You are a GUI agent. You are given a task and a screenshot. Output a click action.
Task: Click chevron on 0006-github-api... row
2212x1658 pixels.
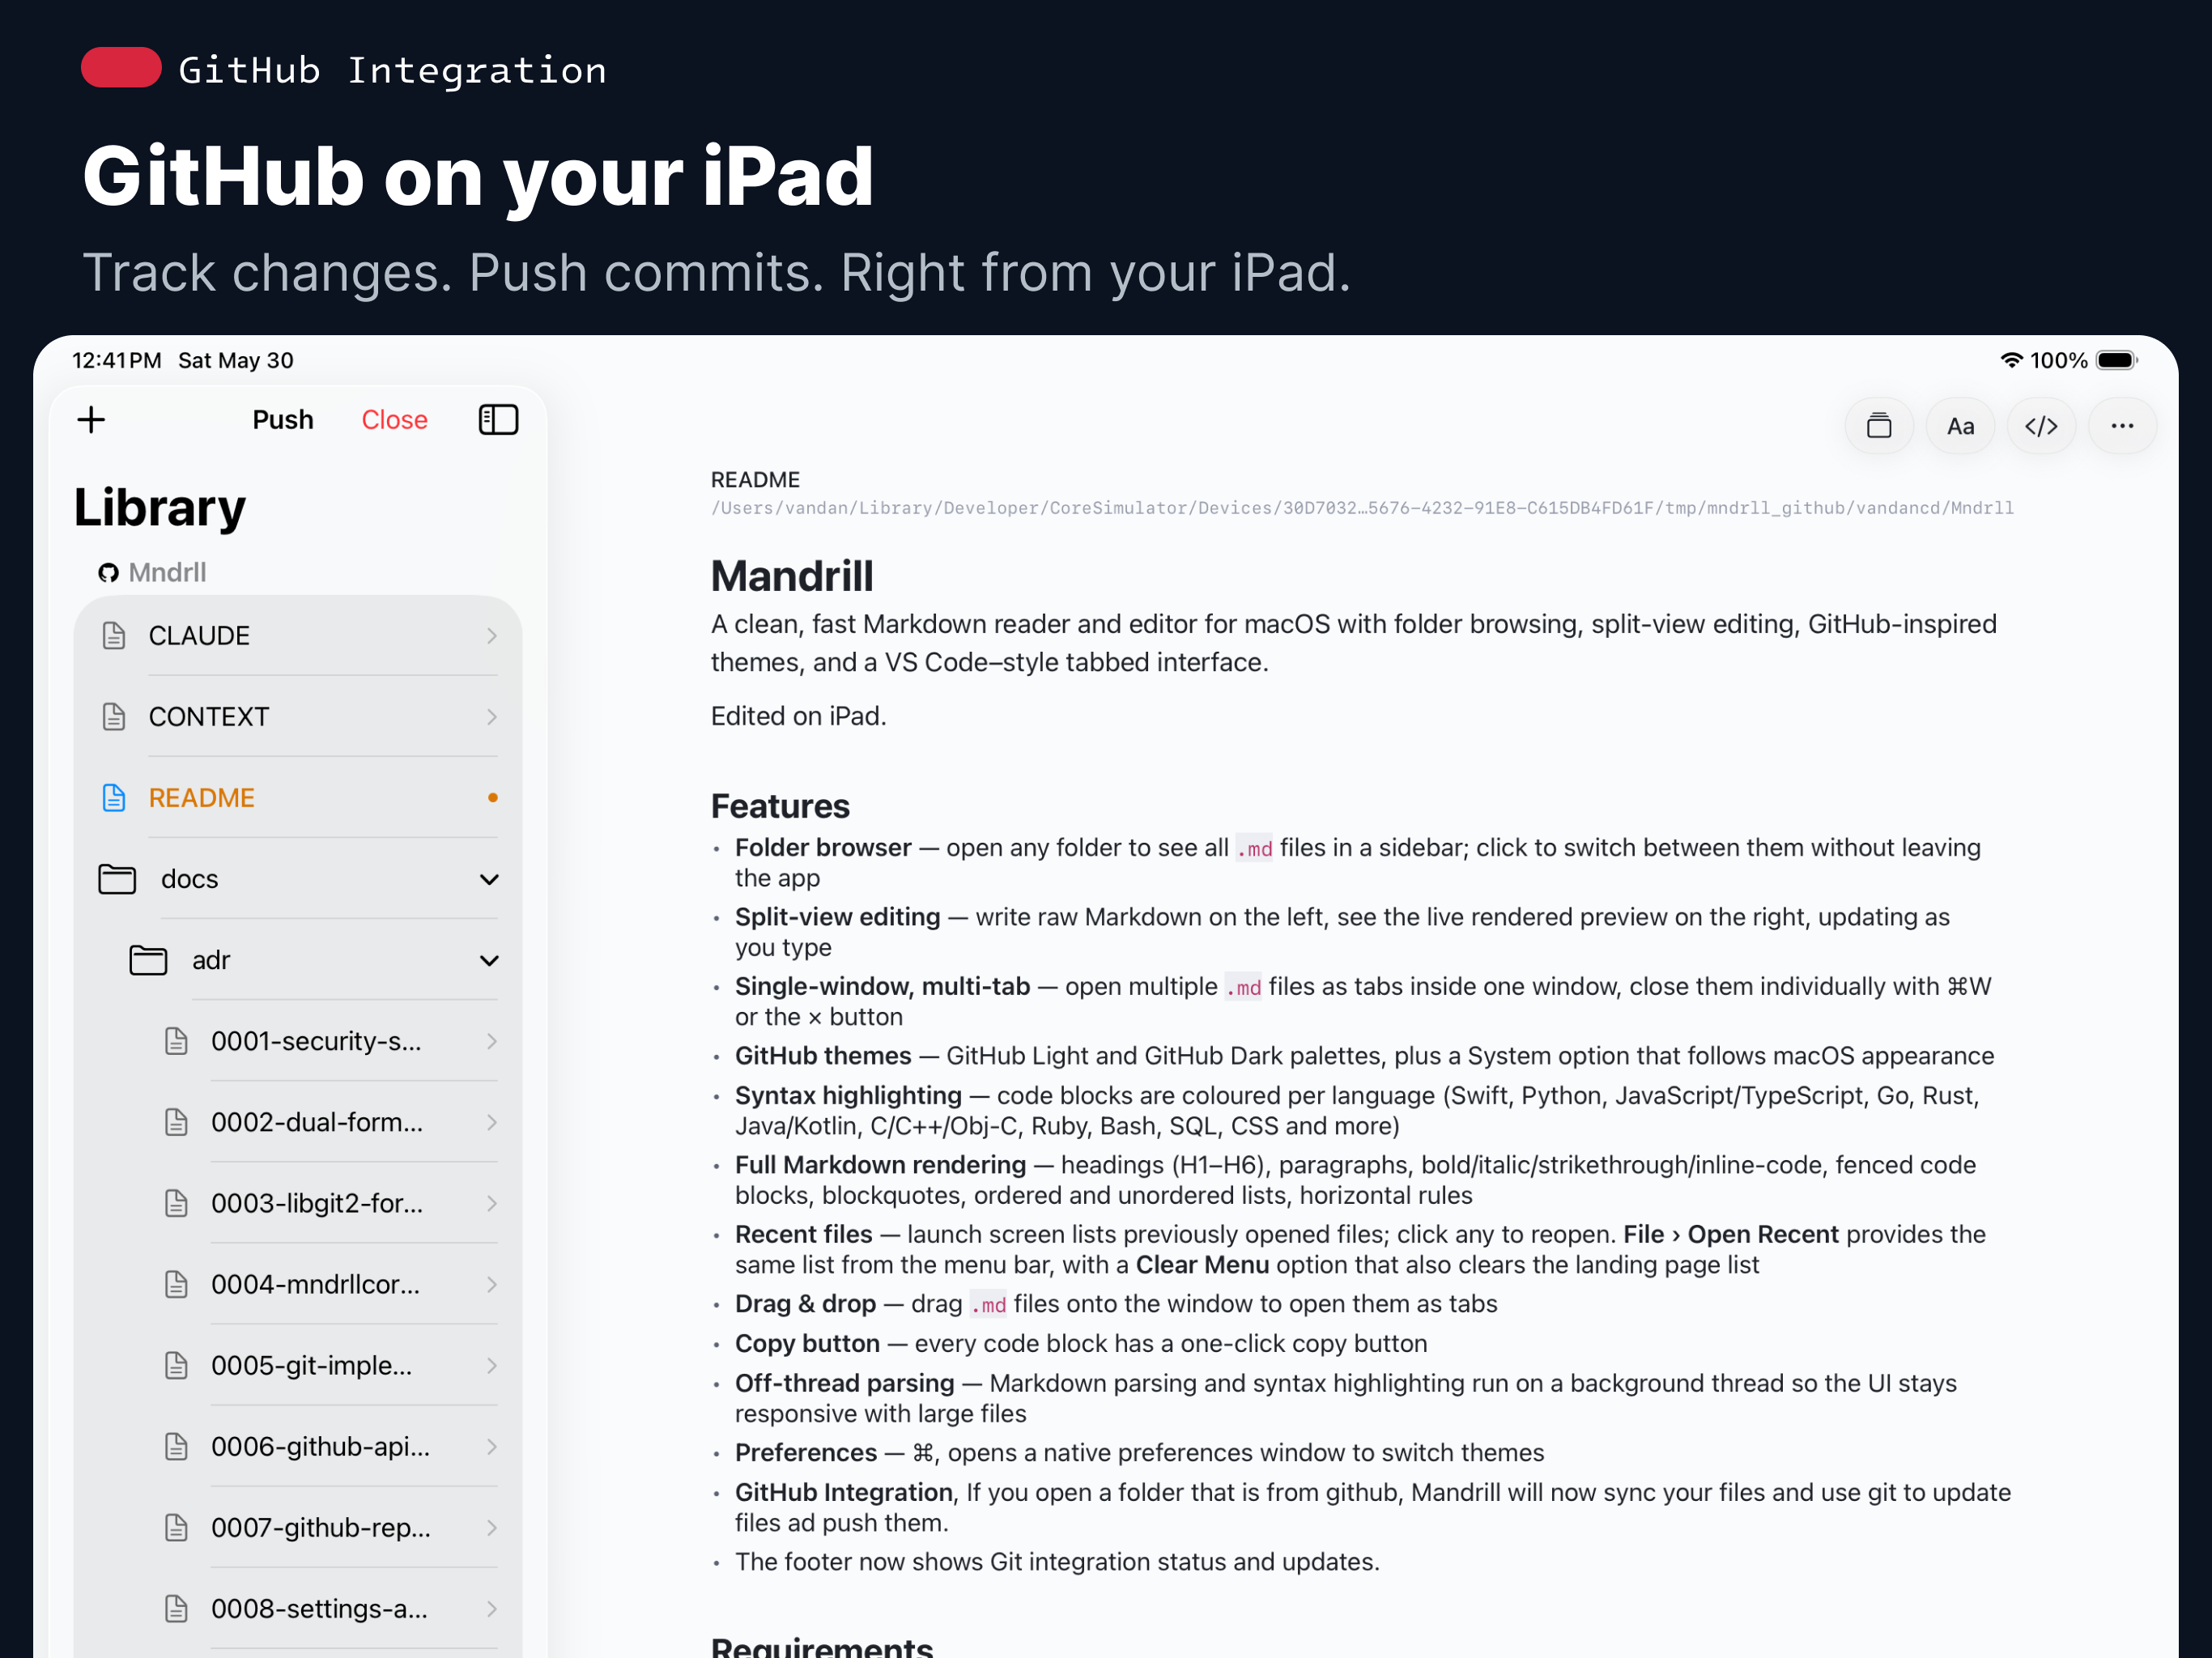pos(491,1446)
